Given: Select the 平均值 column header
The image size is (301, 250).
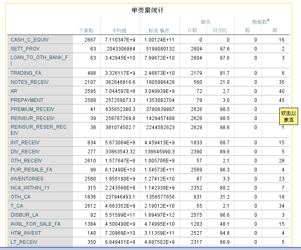Looking at the screenshot, I should point(119,30).
